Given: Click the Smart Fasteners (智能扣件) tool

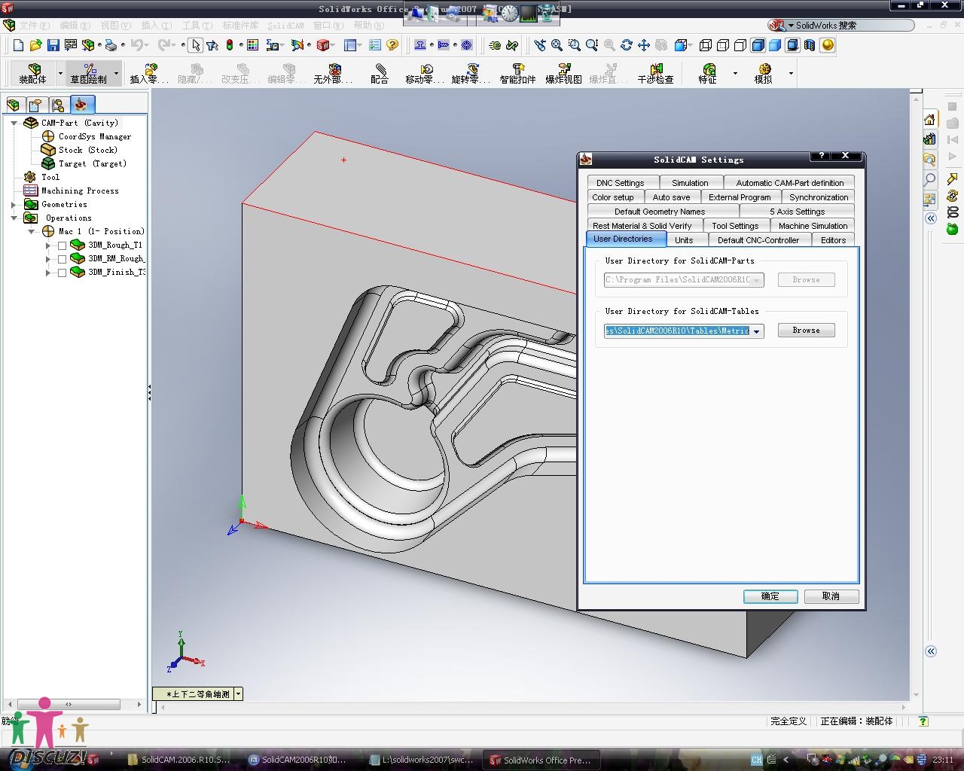Looking at the screenshot, I should pos(517,73).
